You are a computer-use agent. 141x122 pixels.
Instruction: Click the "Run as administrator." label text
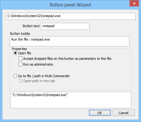pos(39,64)
